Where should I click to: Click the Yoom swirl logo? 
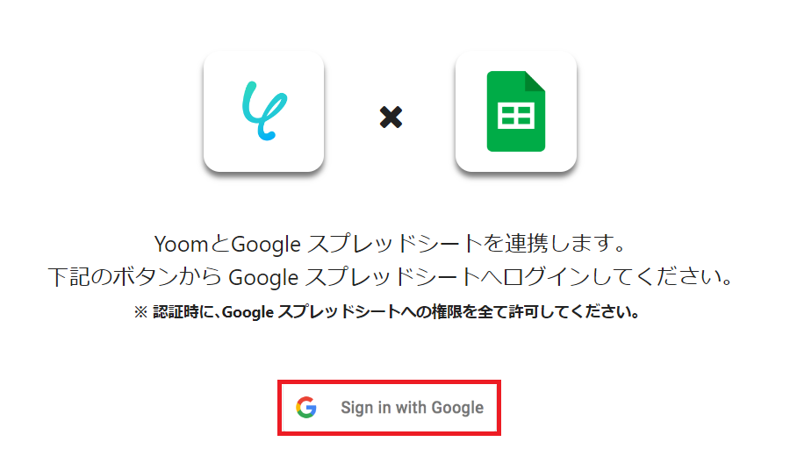coord(264,110)
